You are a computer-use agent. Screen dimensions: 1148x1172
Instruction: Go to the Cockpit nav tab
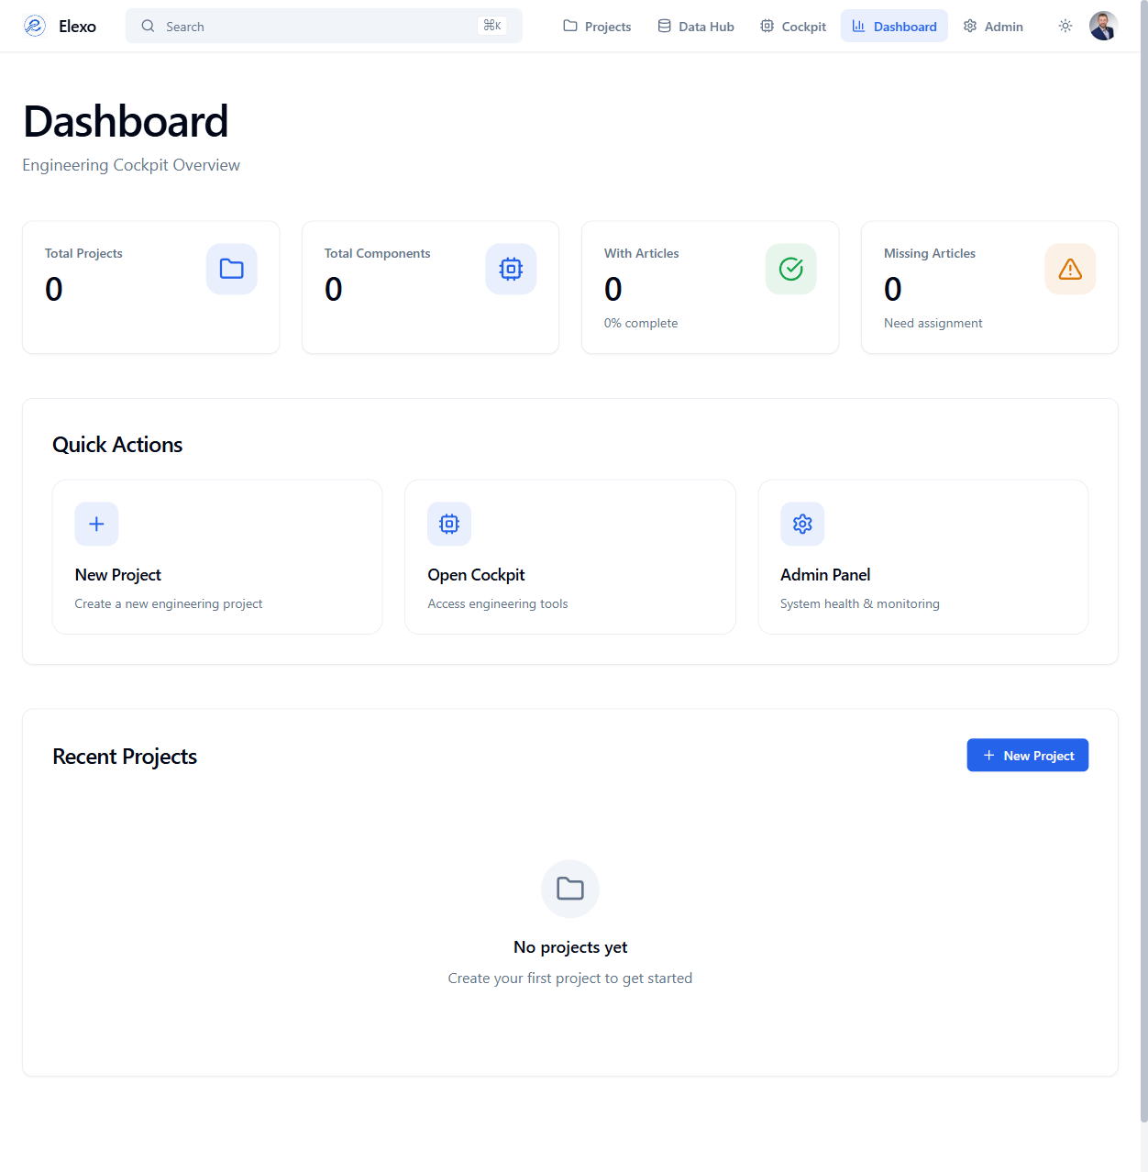coord(793,27)
